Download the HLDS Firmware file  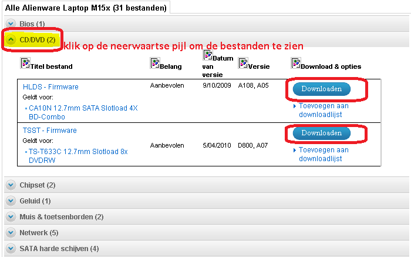click(322, 89)
